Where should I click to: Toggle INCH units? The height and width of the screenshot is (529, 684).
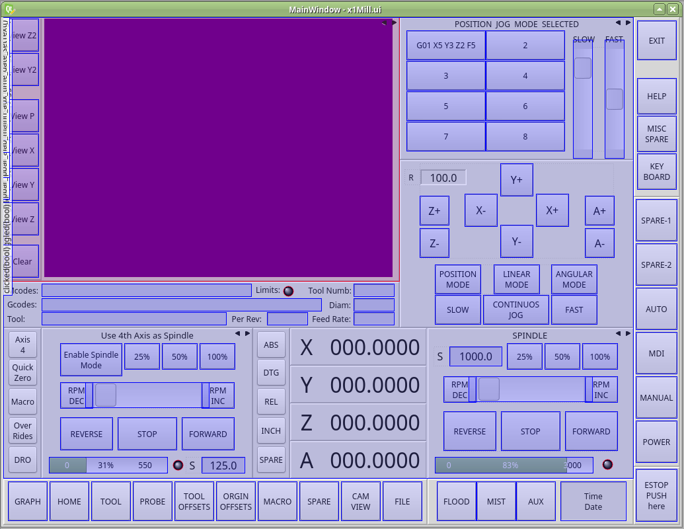click(271, 430)
